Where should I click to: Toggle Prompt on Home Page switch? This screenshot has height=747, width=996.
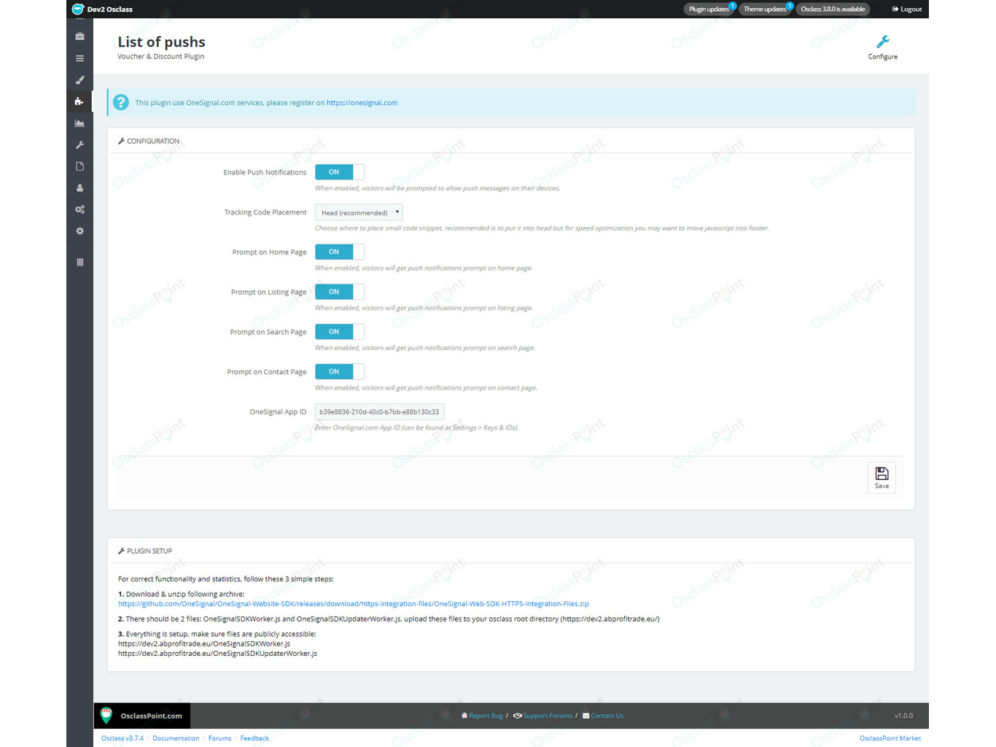pyautogui.click(x=339, y=252)
